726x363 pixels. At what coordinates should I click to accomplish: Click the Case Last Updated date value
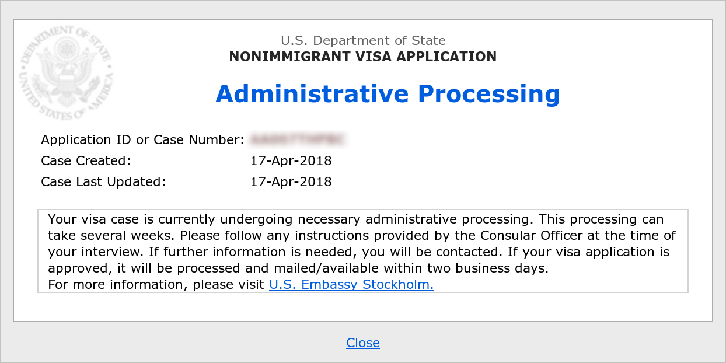click(291, 182)
